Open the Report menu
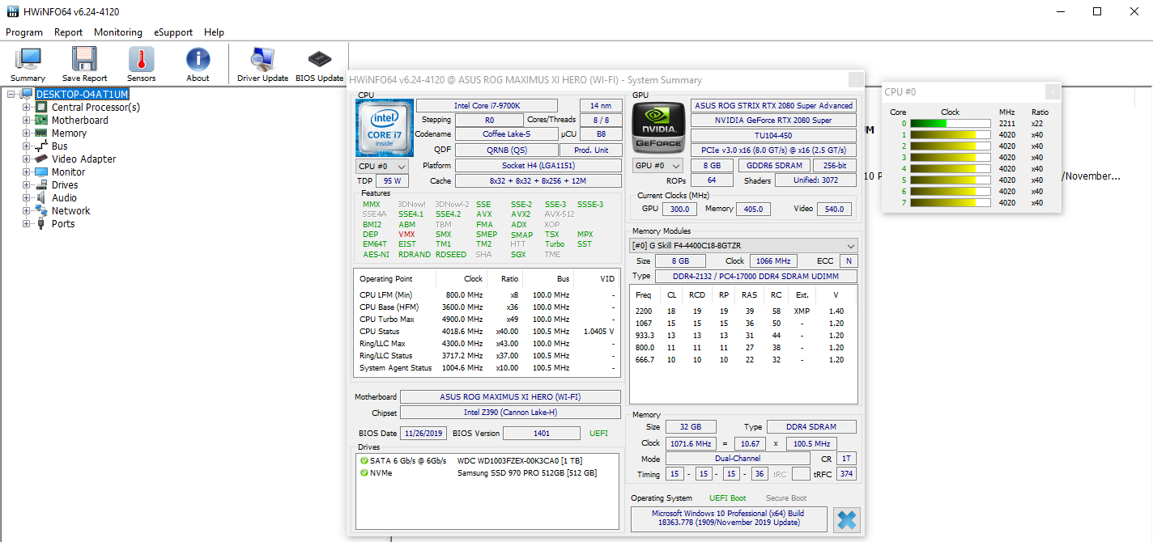 (x=69, y=32)
